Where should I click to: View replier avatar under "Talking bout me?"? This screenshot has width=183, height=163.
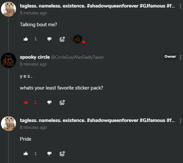tap(78, 39)
